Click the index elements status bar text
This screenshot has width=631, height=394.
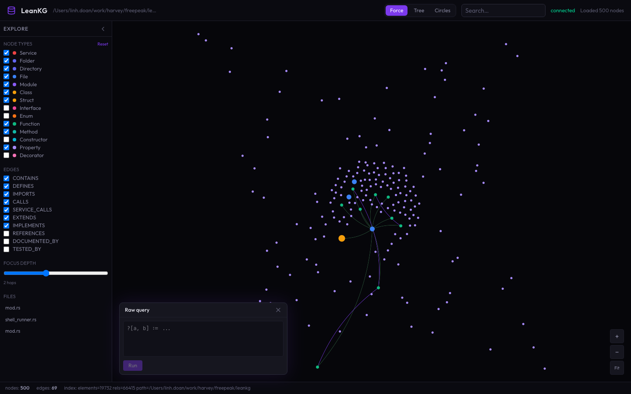pyautogui.click(x=157, y=388)
